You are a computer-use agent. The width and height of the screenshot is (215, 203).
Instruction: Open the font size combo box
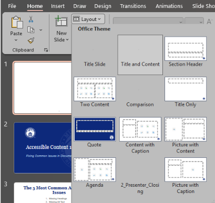194,22
